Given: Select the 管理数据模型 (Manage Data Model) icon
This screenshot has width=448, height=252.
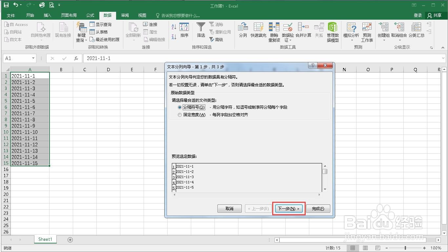Looking at the screenshot, I should [x=333, y=31].
